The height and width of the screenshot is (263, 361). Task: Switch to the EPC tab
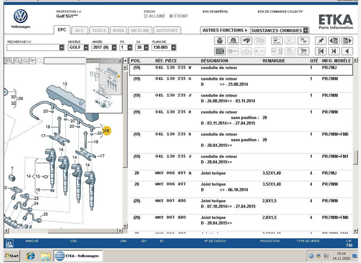point(62,30)
